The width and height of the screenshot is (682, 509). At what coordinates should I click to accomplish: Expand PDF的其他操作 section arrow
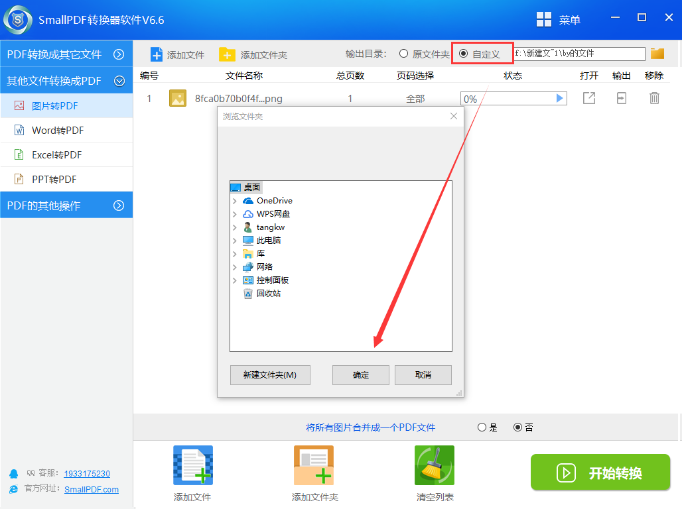coord(119,205)
